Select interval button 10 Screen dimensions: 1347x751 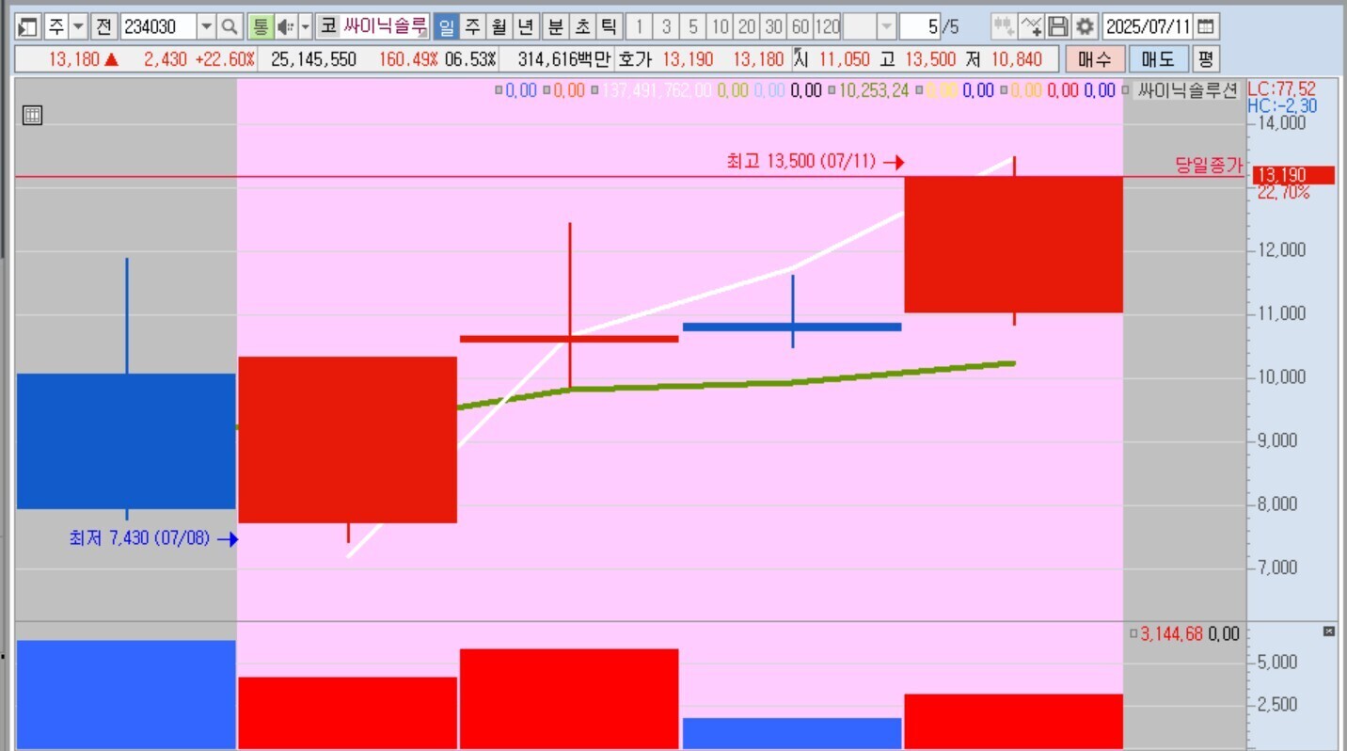tap(721, 26)
